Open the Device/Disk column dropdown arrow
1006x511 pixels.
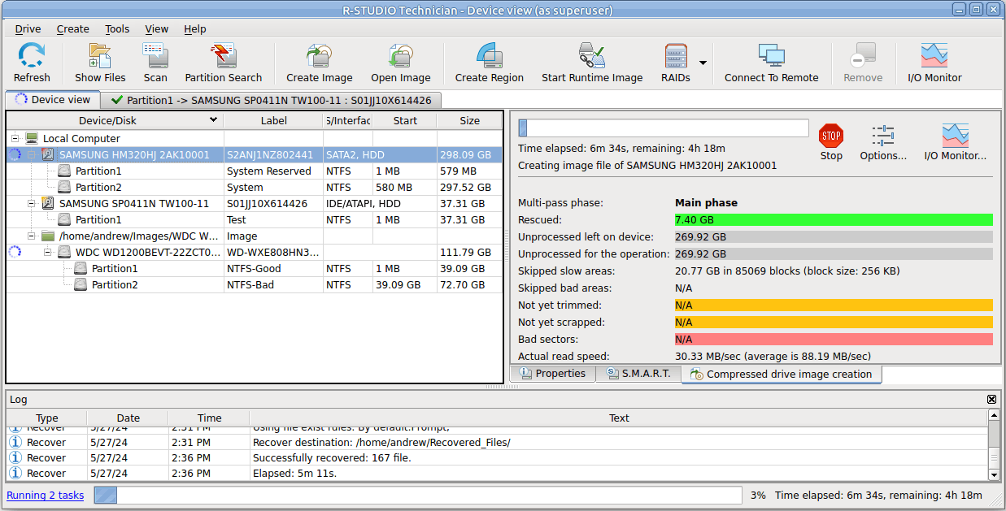tap(214, 120)
